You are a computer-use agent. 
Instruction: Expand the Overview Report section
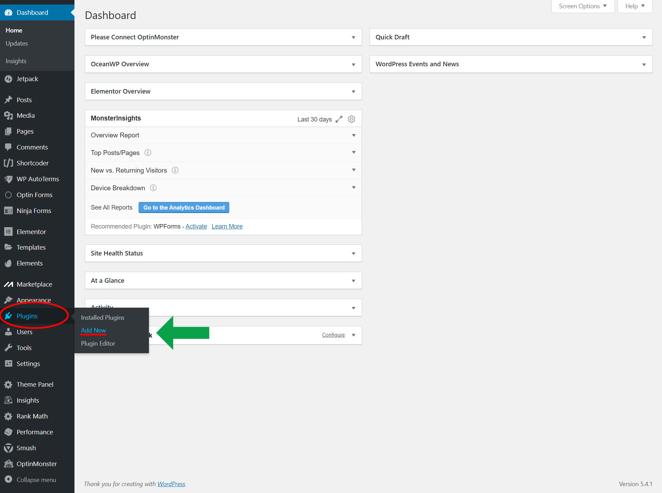[354, 135]
